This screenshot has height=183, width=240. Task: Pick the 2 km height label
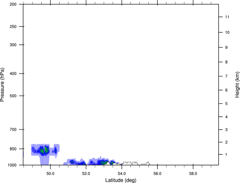tap(226, 142)
